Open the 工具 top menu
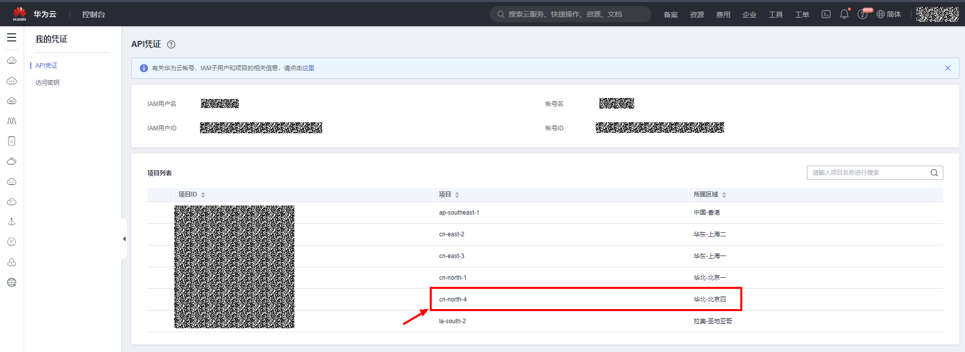This screenshot has width=965, height=352. click(776, 15)
